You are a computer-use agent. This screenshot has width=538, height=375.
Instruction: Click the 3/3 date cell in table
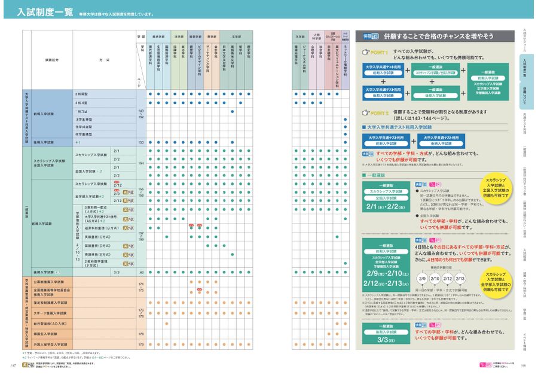click(117, 272)
